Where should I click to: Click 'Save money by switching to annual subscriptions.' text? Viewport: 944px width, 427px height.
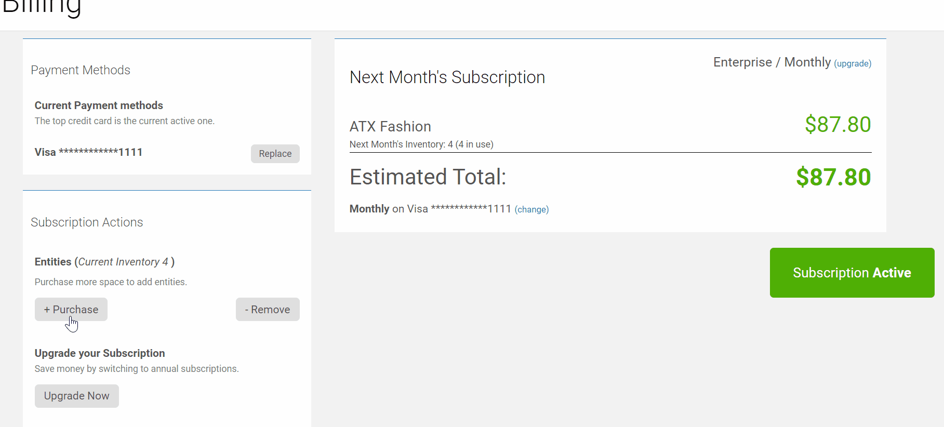(x=137, y=369)
